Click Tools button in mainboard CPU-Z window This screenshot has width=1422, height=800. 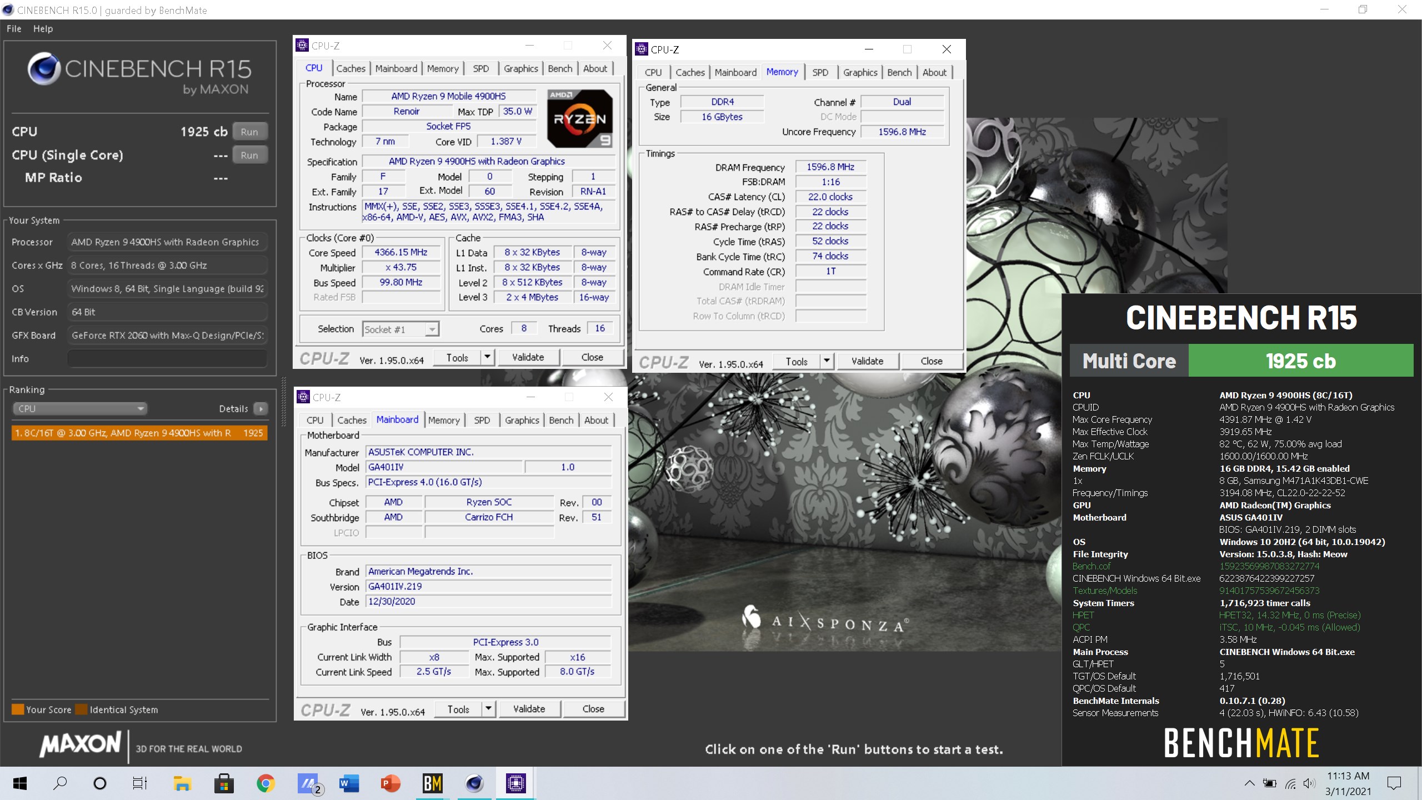pyautogui.click(x=458, y=709)
